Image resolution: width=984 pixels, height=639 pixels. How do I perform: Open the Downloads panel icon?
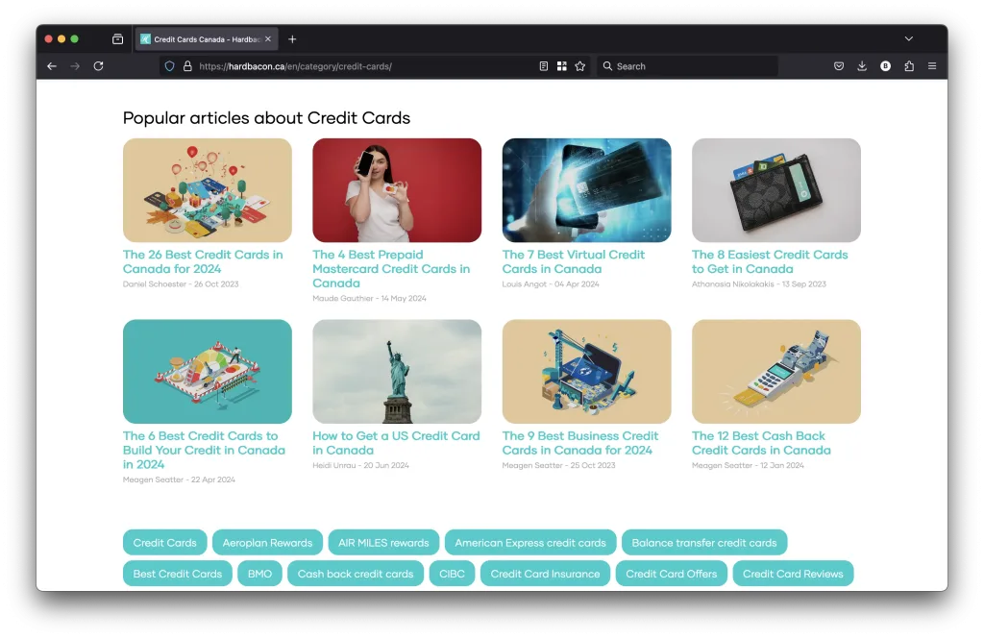pyautogui.click(x=862, y=66)
